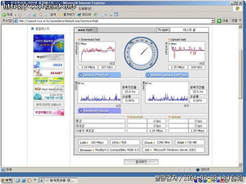Click the Windows flag logo top right

(238, 8)
